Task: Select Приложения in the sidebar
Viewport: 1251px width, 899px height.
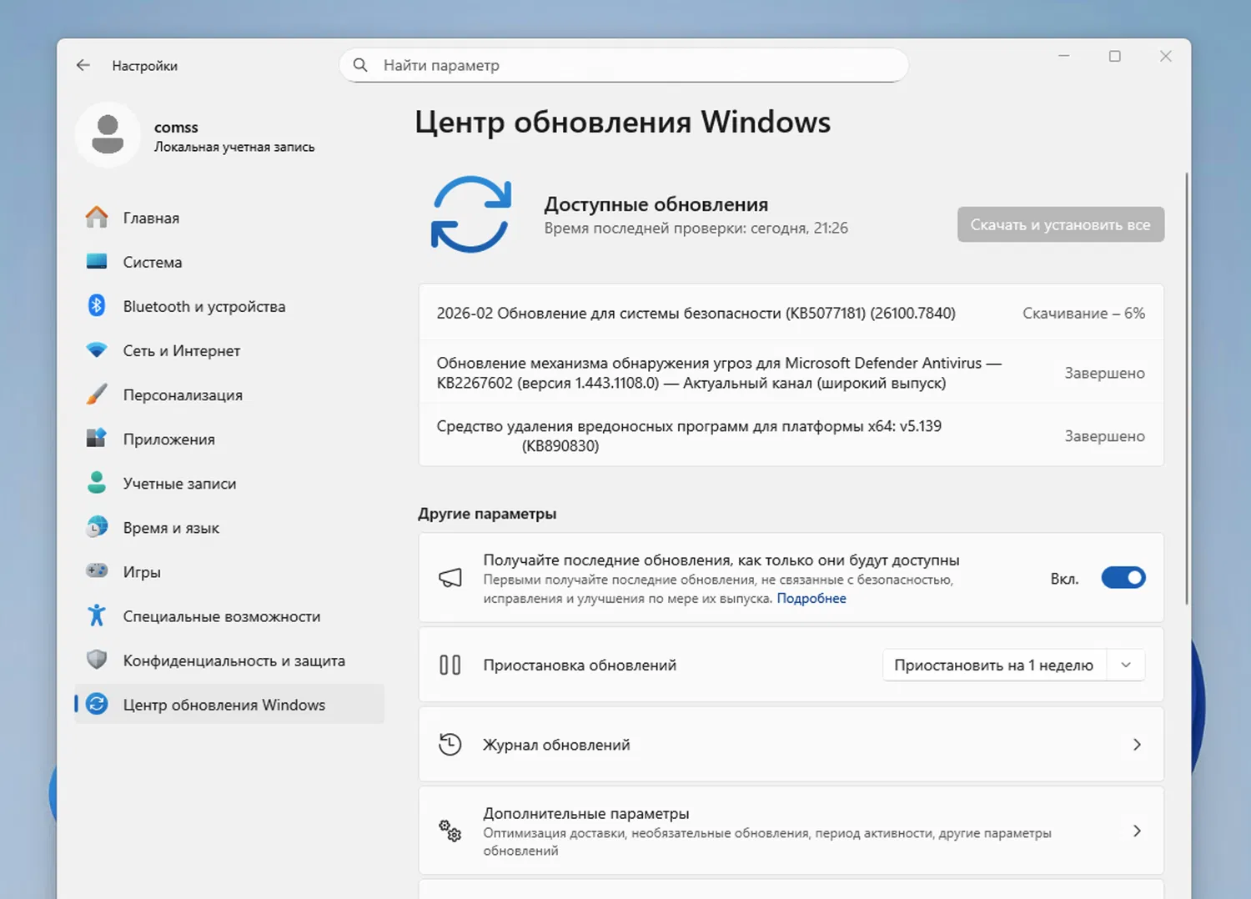Action: (x=229, y=439)
